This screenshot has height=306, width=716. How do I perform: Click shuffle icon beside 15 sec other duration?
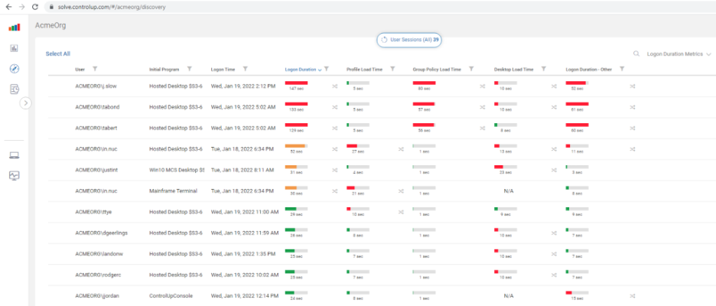coord(633,296)
